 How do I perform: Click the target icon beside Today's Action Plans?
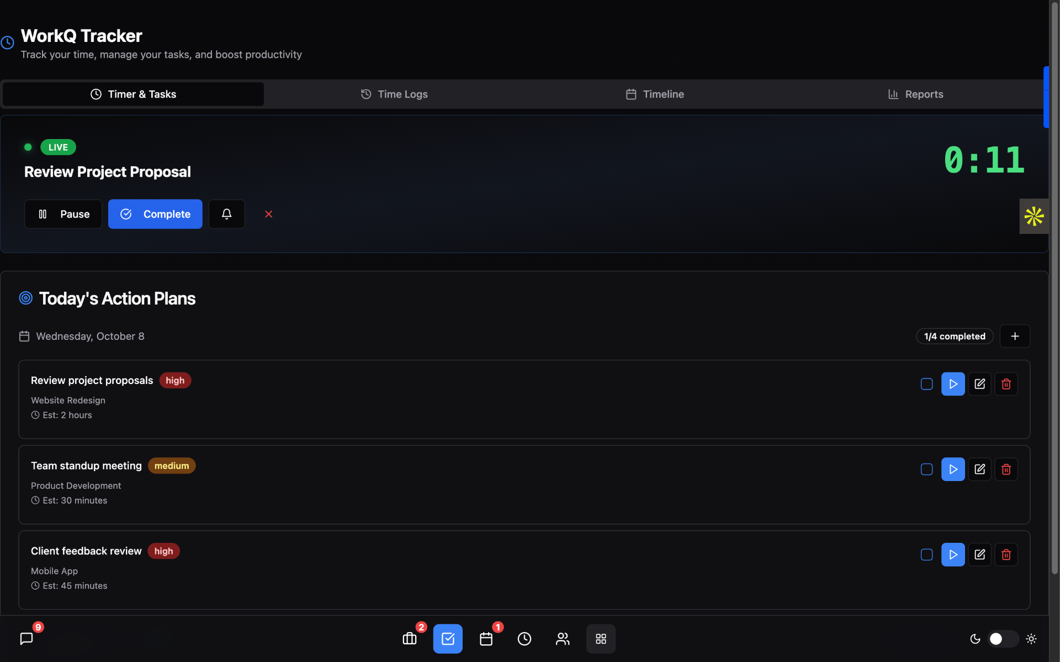pyautogui.click(x=26, y=298)
